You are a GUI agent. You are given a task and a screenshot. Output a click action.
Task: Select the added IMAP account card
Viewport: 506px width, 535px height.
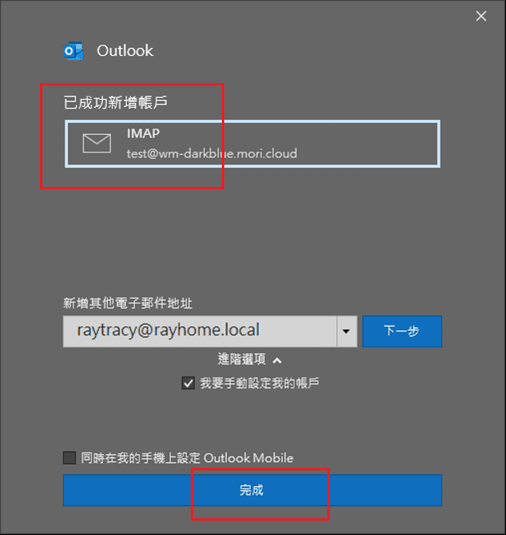[252, 144]
